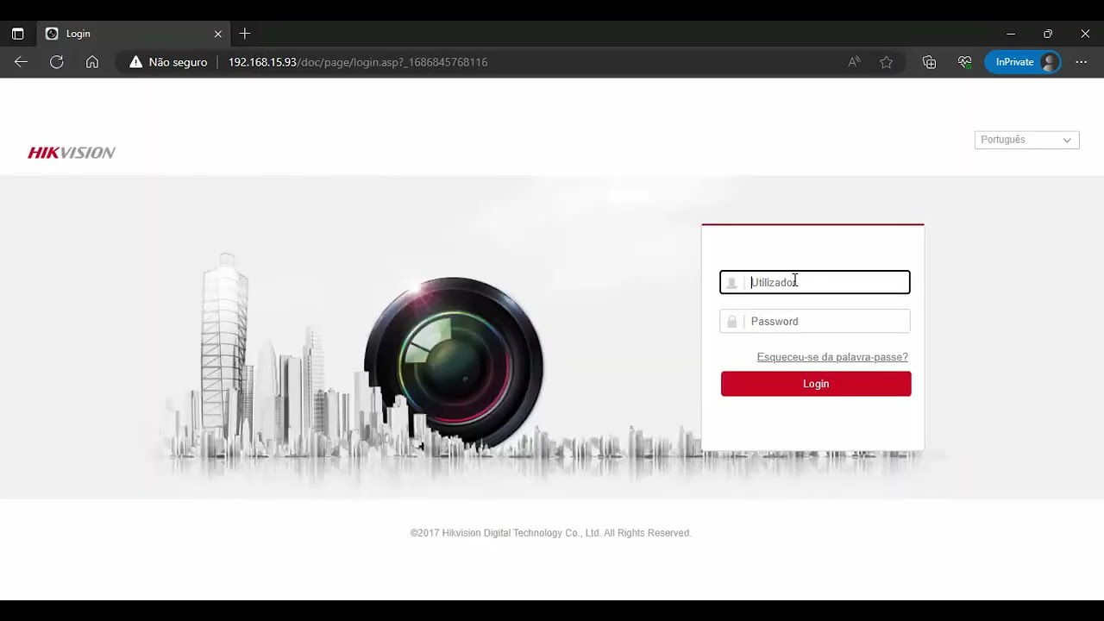Screen dimensions: 1104x621
Task: Open Read aloud icon in address bar
Action: [x=854, y=62]
